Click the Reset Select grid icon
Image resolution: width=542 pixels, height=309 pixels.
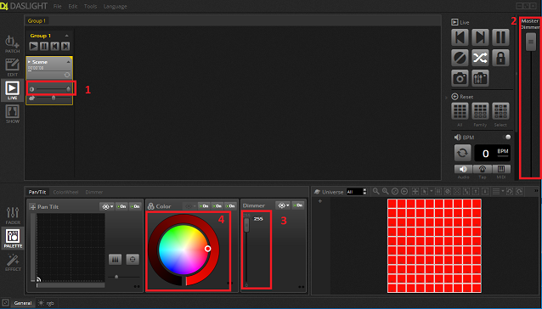click(x=500, y=111)
